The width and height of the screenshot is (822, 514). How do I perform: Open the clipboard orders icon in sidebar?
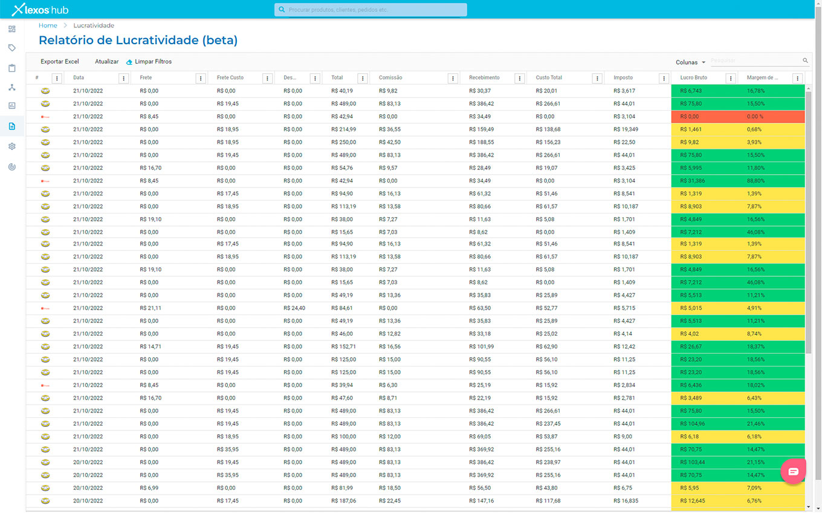(12, 68)
